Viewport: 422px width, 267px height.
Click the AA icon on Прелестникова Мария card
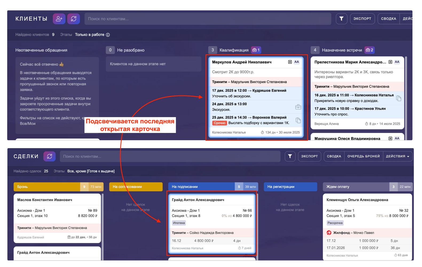(397, 62)
